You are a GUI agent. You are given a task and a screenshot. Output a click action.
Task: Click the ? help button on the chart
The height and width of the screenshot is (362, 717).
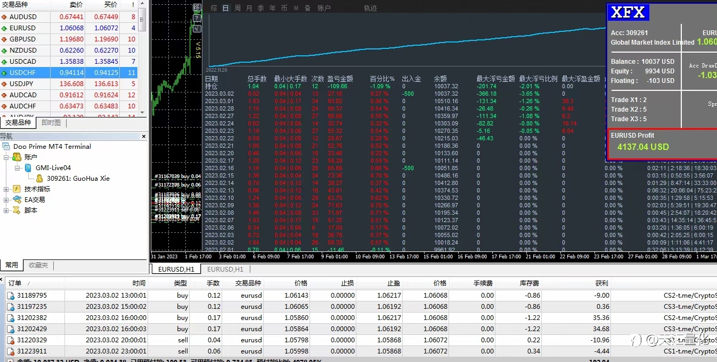point(197,18)
